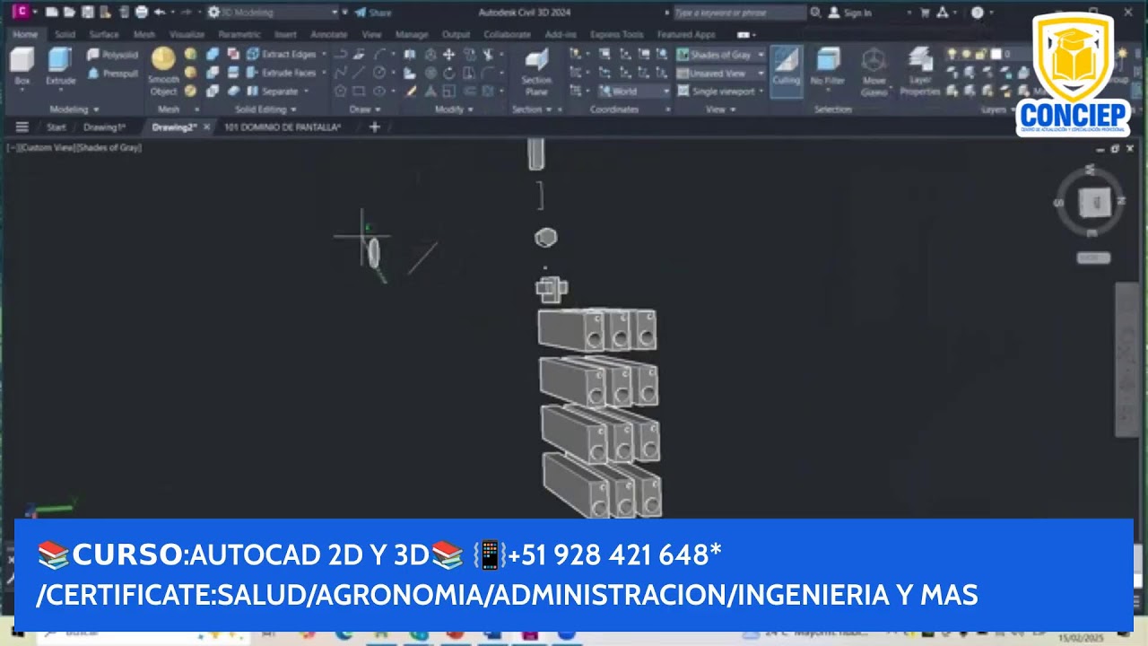The image size is (1148, 646).
Task: Click the Refine Mesh icon
Action: tap(190, 91)
